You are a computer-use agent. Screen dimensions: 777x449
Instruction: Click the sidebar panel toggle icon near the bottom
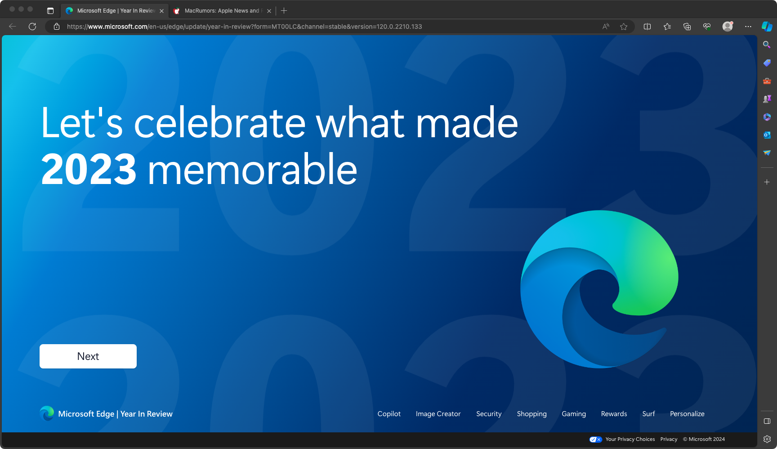click(x=767, y=421)
